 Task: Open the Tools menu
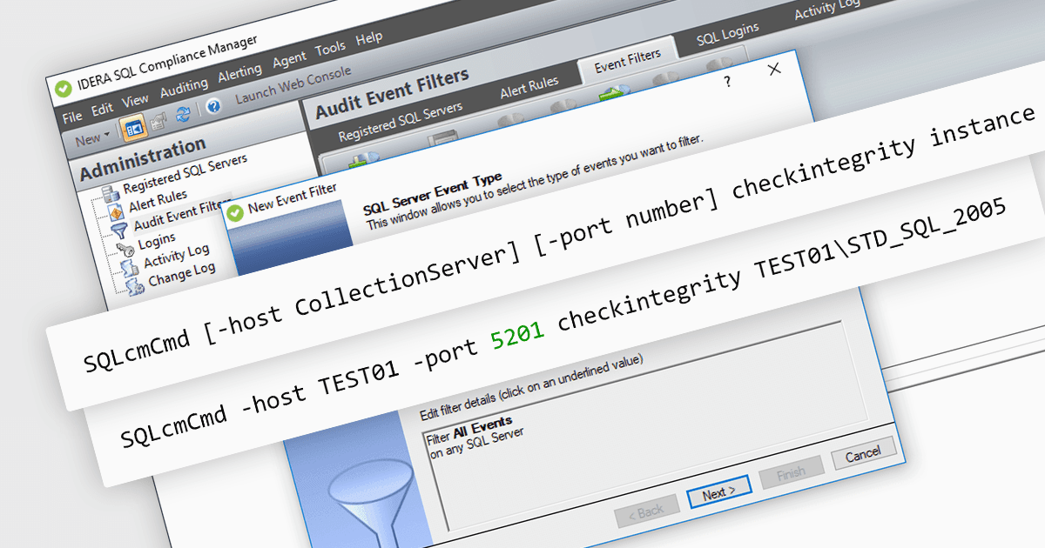coord(330,49)
